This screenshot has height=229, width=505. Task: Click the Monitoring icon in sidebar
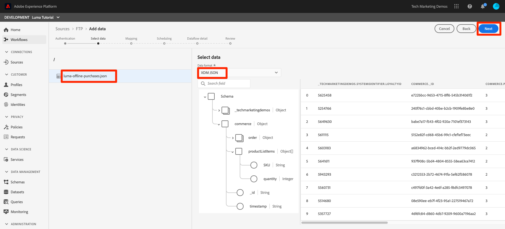[6, 212]
